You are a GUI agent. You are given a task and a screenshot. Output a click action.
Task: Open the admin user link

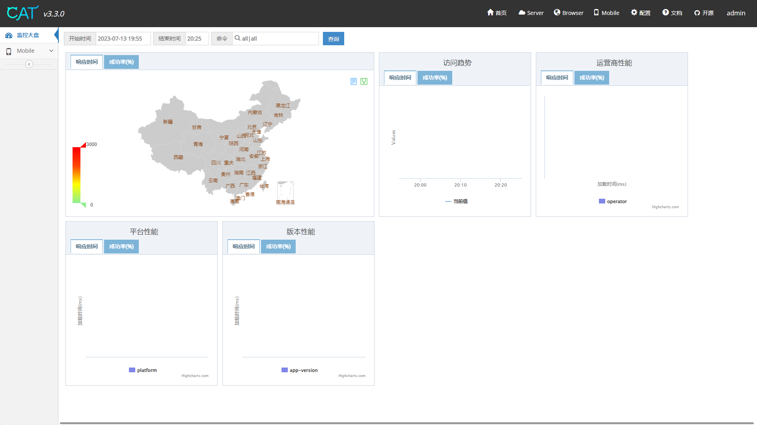click(736, 13)
